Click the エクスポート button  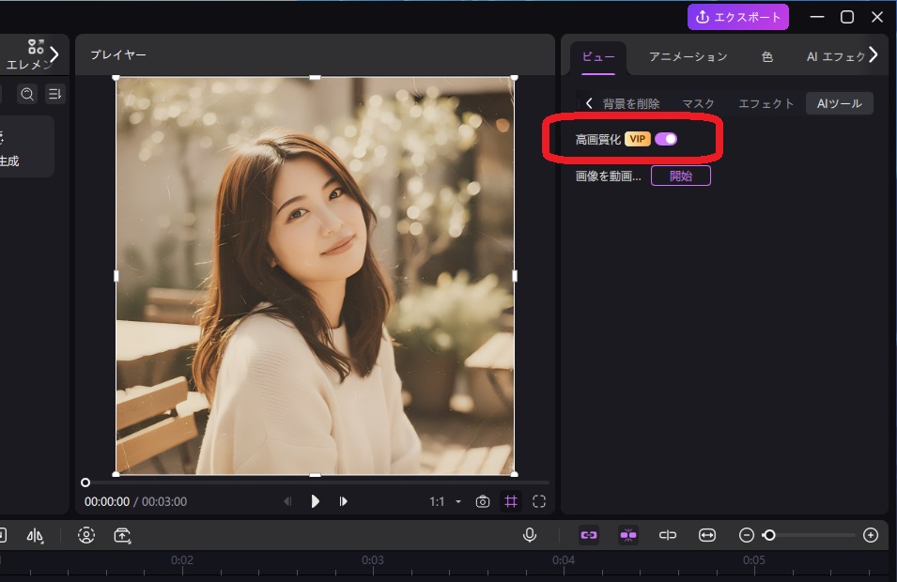738,17
